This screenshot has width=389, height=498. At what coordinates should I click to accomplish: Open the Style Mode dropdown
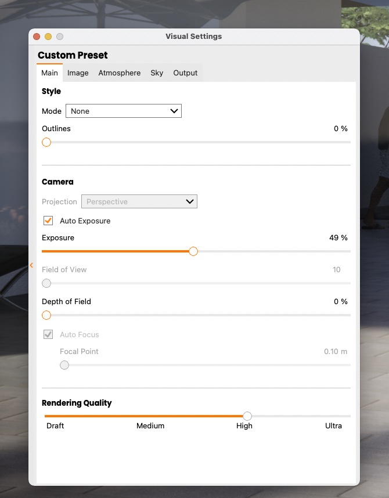[124, 111]
